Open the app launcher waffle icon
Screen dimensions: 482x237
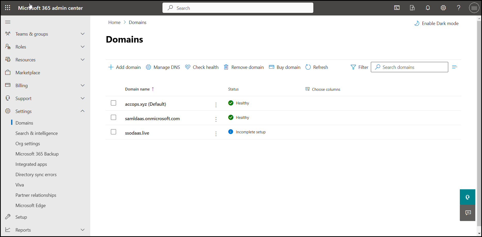coord(8,8)
